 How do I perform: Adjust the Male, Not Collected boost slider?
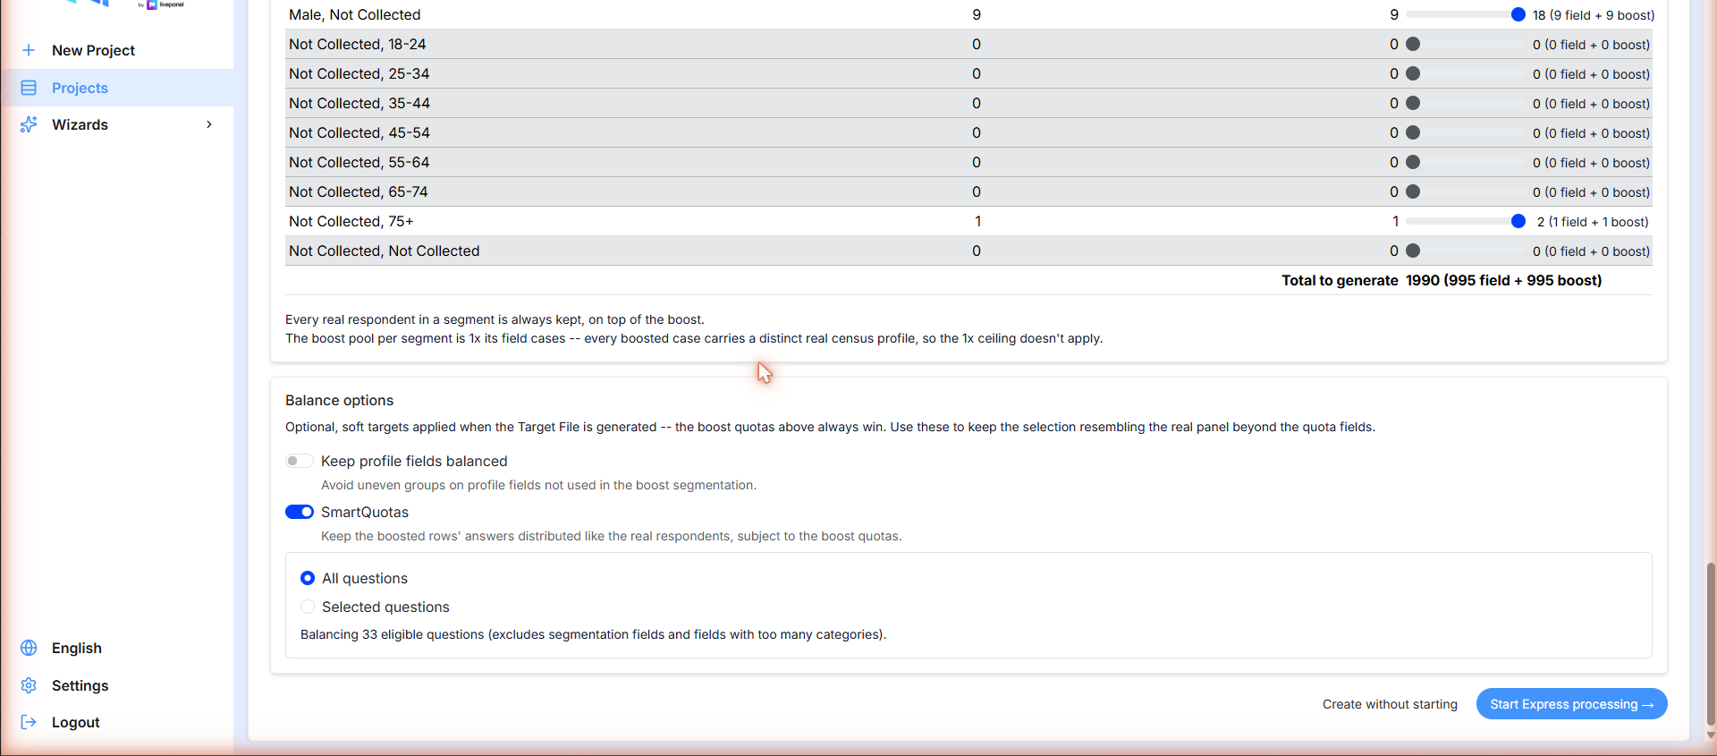click(x=1465, y=14)
